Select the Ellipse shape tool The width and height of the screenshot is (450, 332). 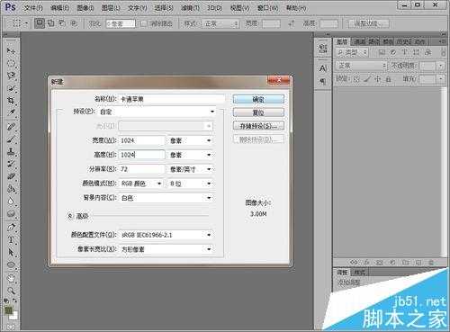11,265
